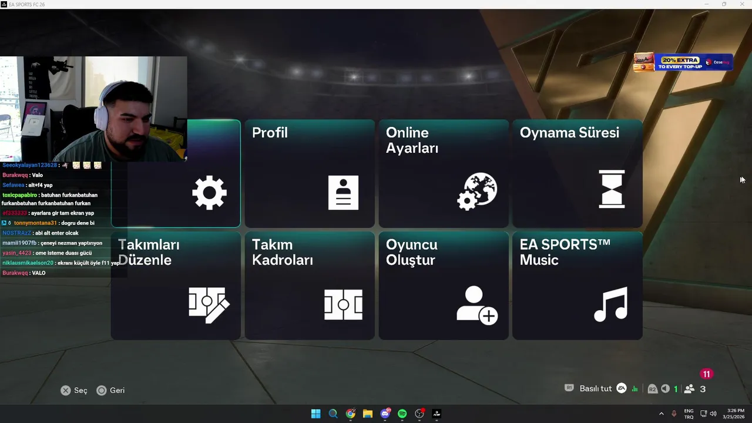Click the network tray icon
The image size is (752, 423).
point(704,414)
